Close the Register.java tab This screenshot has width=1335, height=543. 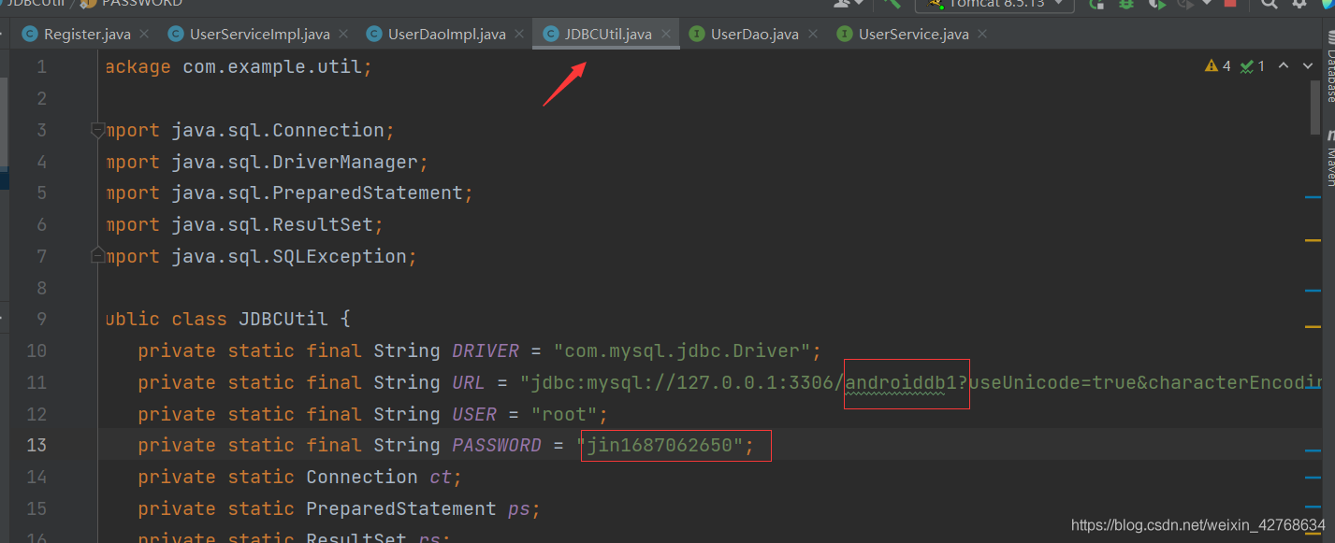[144, 35]
